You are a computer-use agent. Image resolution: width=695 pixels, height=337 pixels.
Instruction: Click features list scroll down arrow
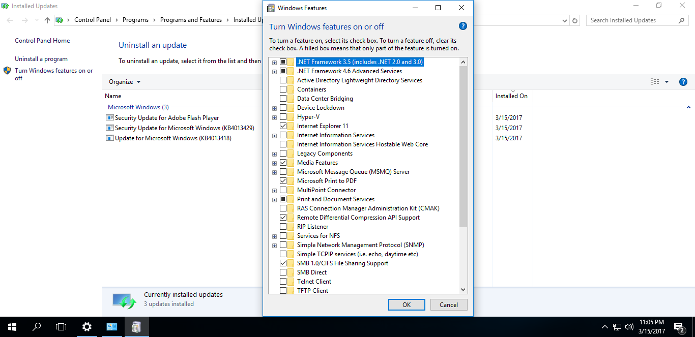pos(463,290)
